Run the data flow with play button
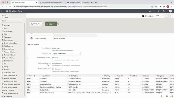The image size is (174, 98). (159, 11)
